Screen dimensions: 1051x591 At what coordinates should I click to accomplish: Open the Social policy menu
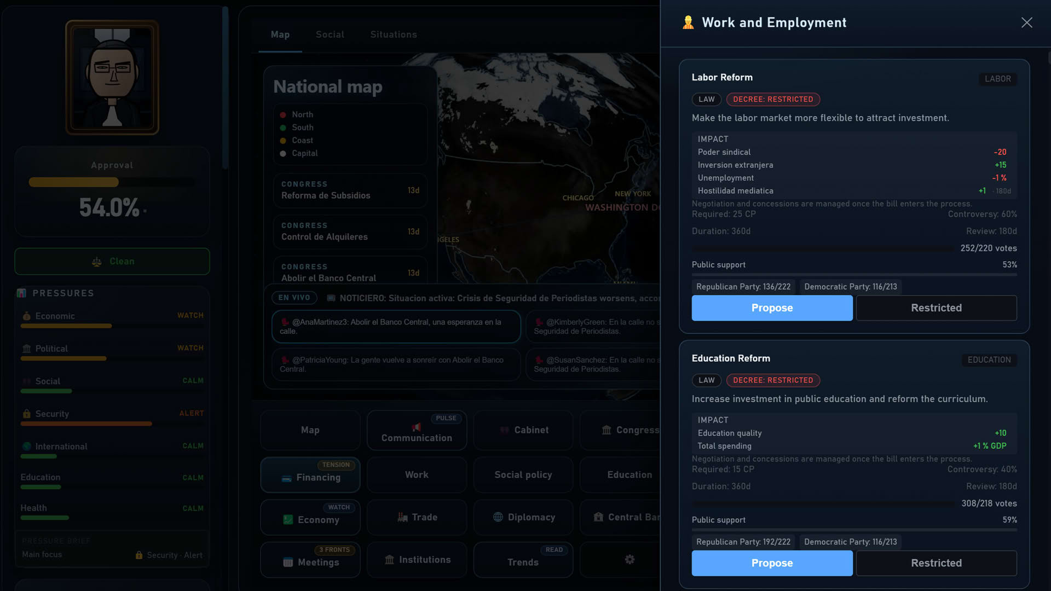click(x=523, y=475)
